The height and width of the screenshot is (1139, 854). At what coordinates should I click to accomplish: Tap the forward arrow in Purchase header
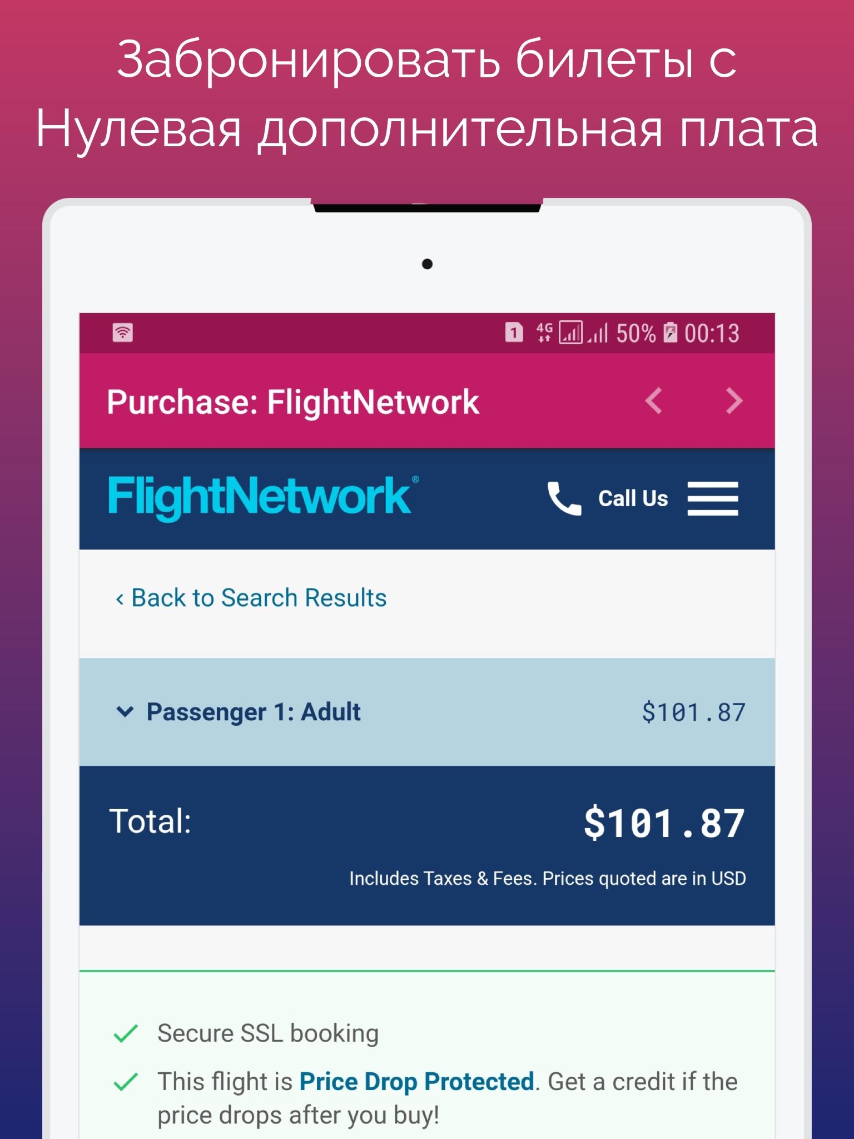coord(734,401)
